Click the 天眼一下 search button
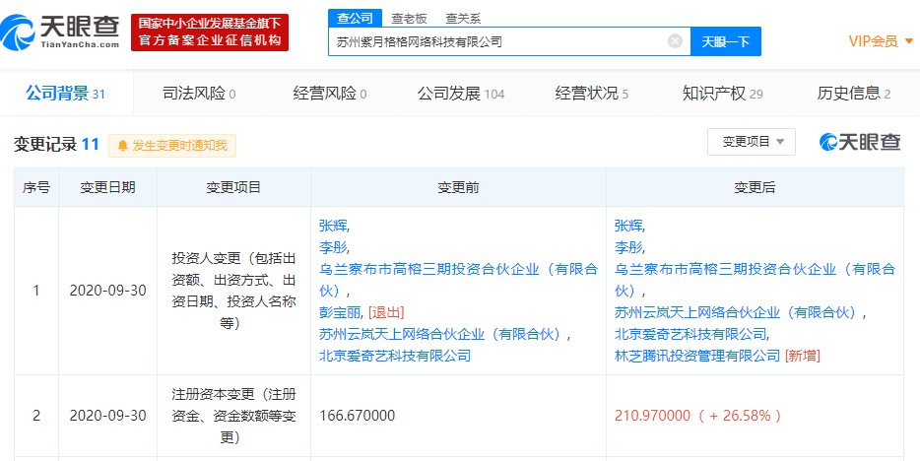Image resolution: width=920 pixels, height=461 pixels. pos(726,41)
